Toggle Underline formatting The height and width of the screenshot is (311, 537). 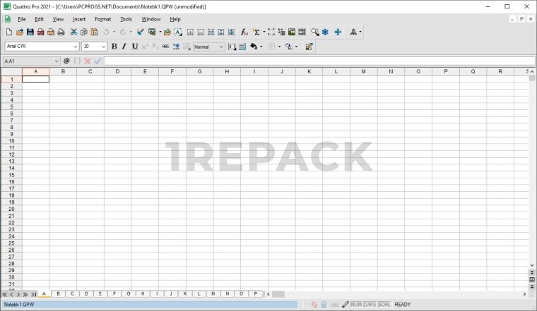pyautogui.click(x=134, y=47)
